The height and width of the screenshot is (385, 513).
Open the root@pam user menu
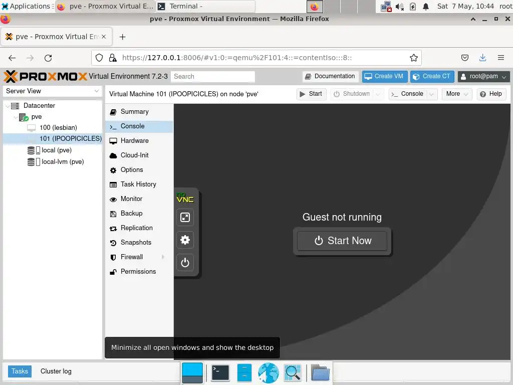coord(483,76)
